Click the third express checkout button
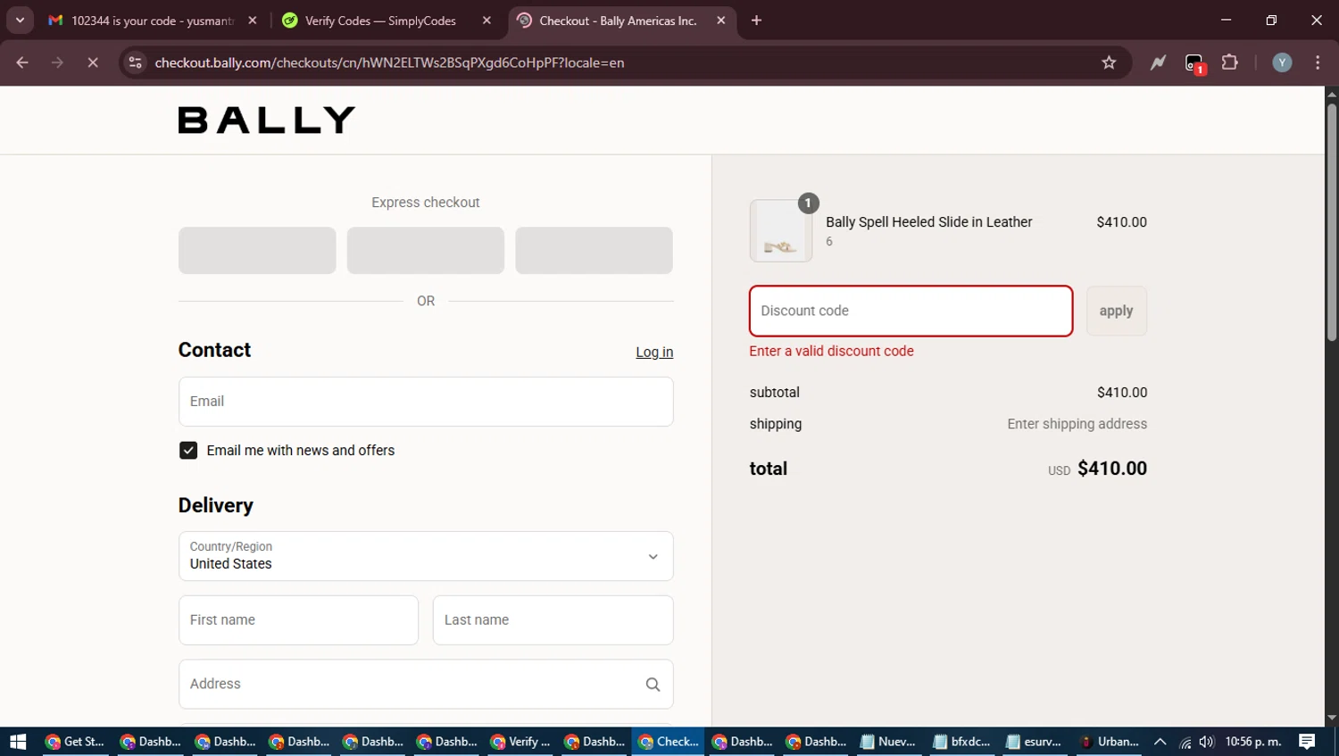 pyautogui.click(x=594, y=250)
